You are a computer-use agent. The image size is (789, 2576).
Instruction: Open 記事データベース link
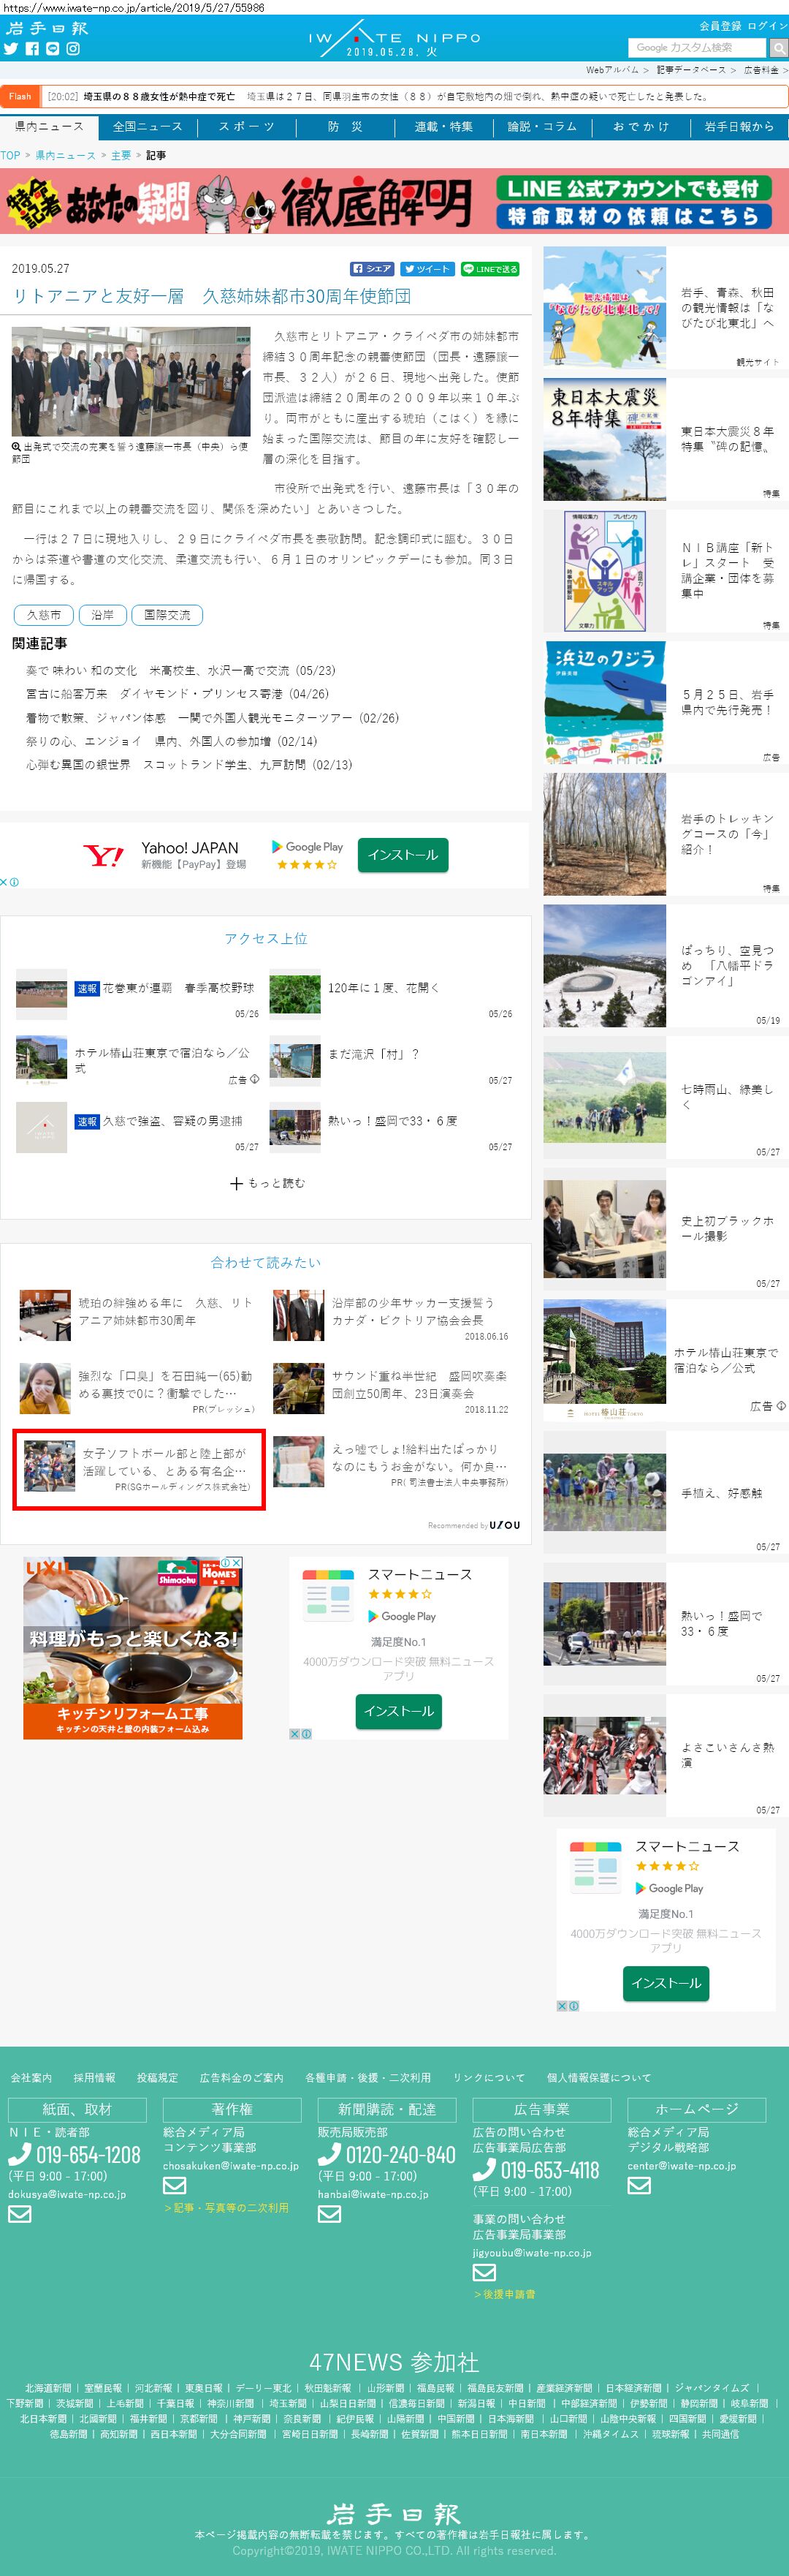691,70
